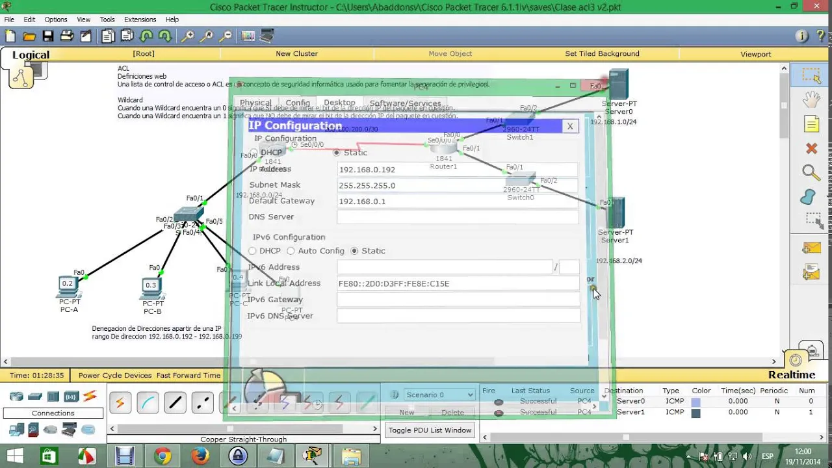The image size is (832, 468).
Task: Click the New file toolbar icon
Action: (x=10, y=36)
